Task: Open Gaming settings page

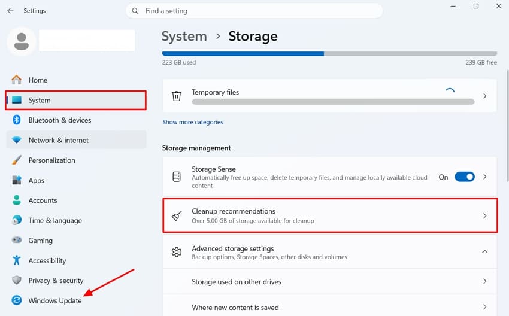Action: [76, 241]
